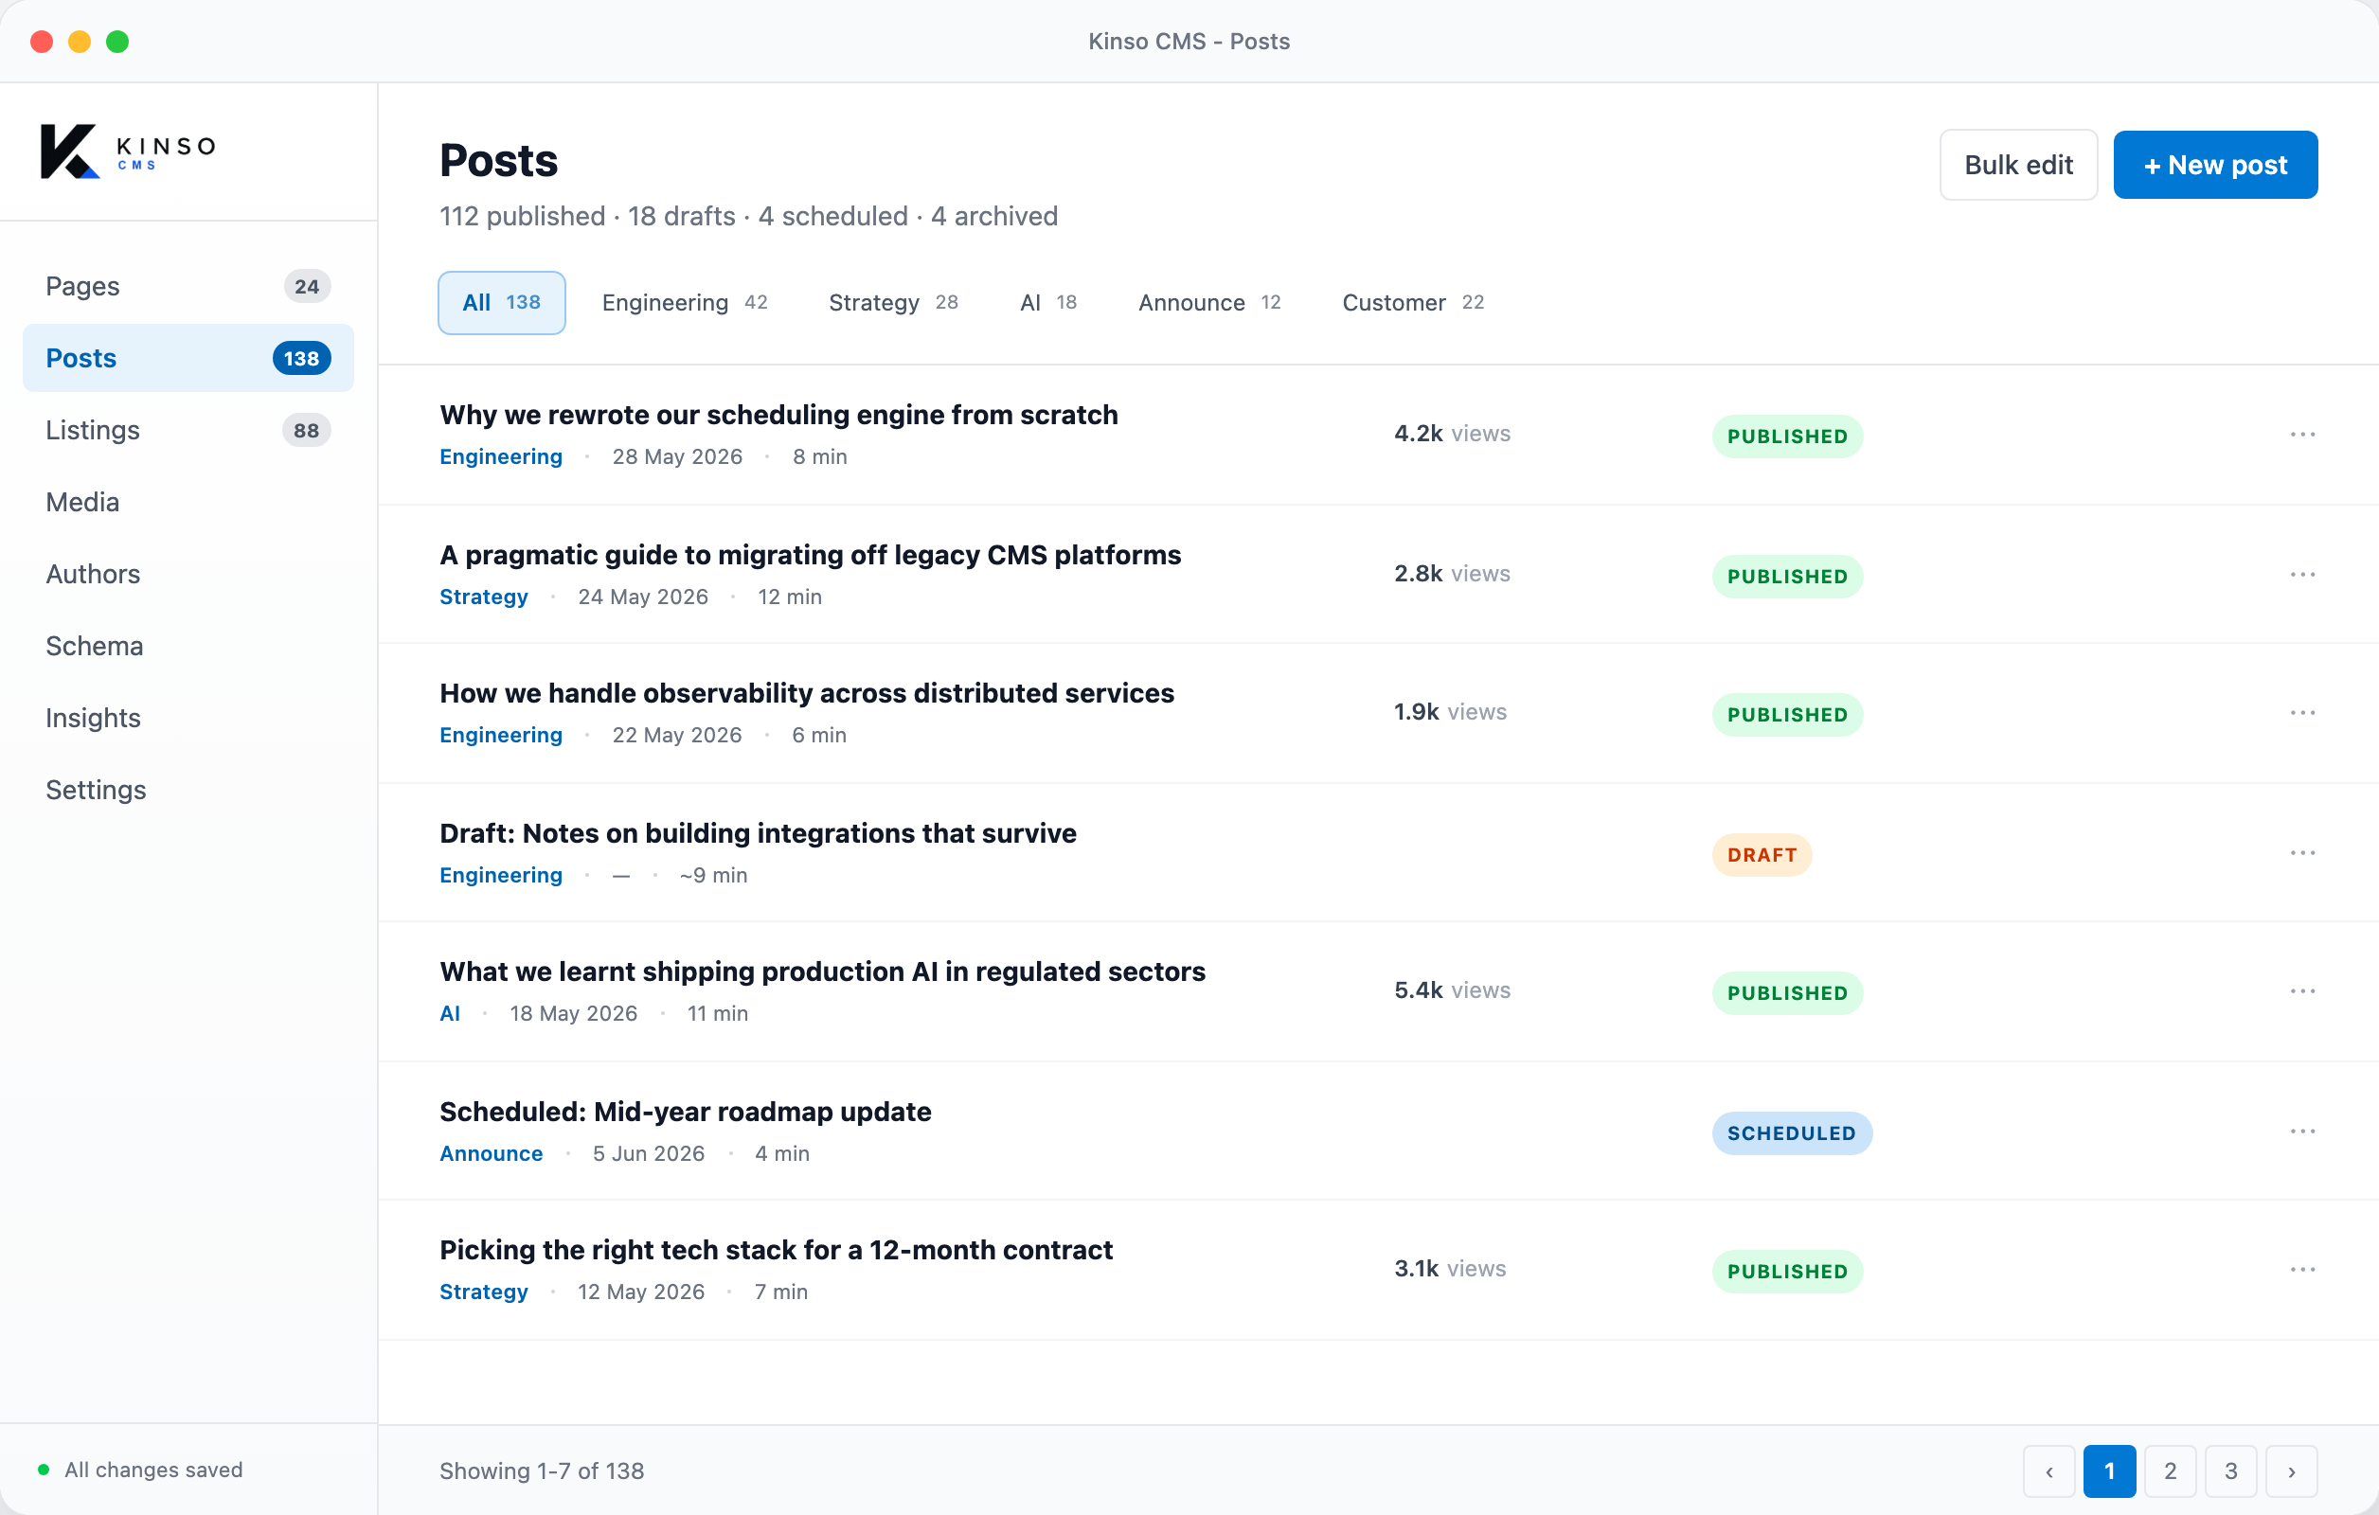2379x1515 pixels.
Task: Click the 138 badge beside Posts
Action: coord(301,359)
